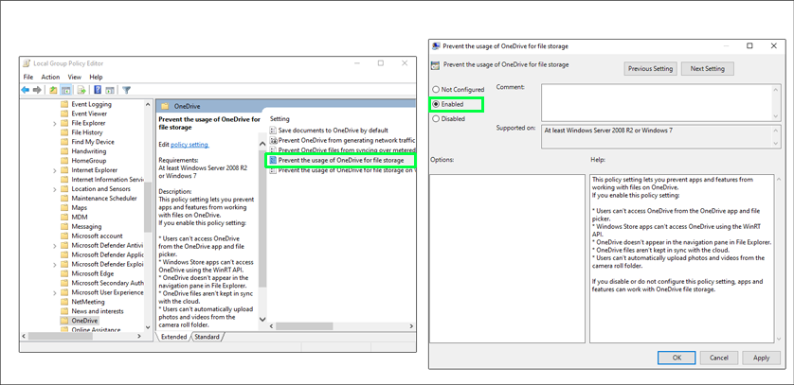Click the icon of Prevent OneDrive generating network traffic

(x=274, y=140)
